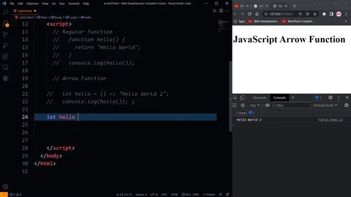Click the 1 Issue button in console
Image resolution: width=351 pixels, height=197 pixels.
(245, 113)
